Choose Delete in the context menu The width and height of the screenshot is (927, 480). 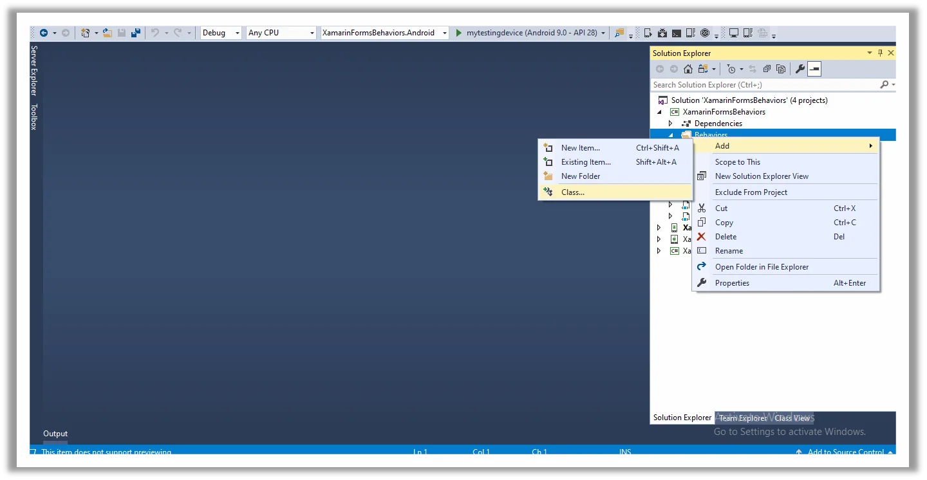click(785, 236)
